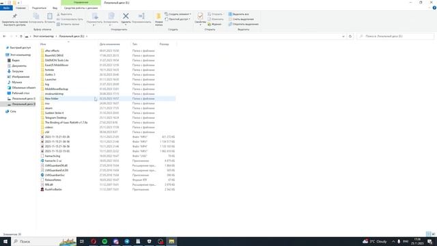
Task: Click the search Локальный диск field
Action: [x=395, y=36]
